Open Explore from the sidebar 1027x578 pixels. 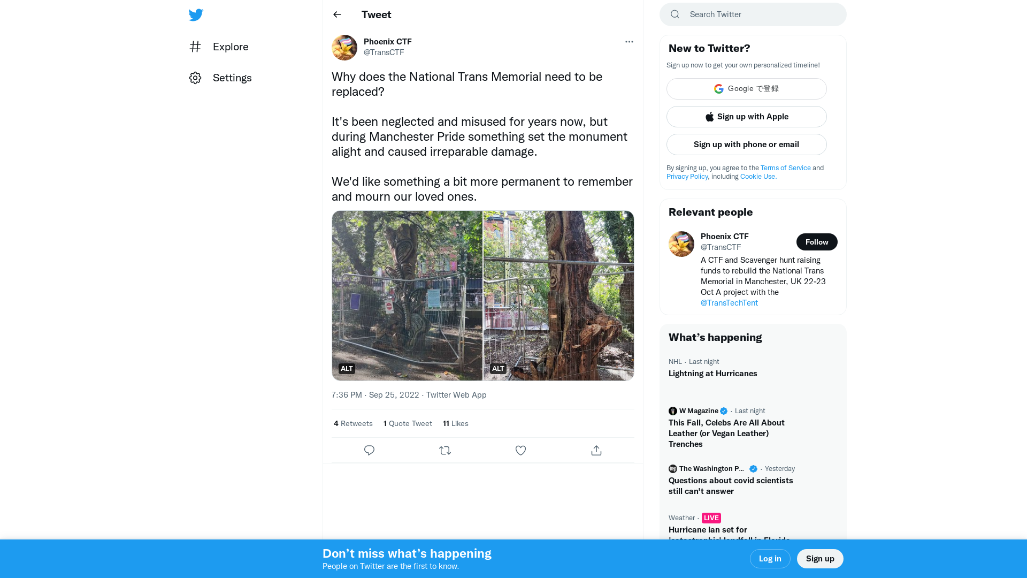[x=230, y=47]
